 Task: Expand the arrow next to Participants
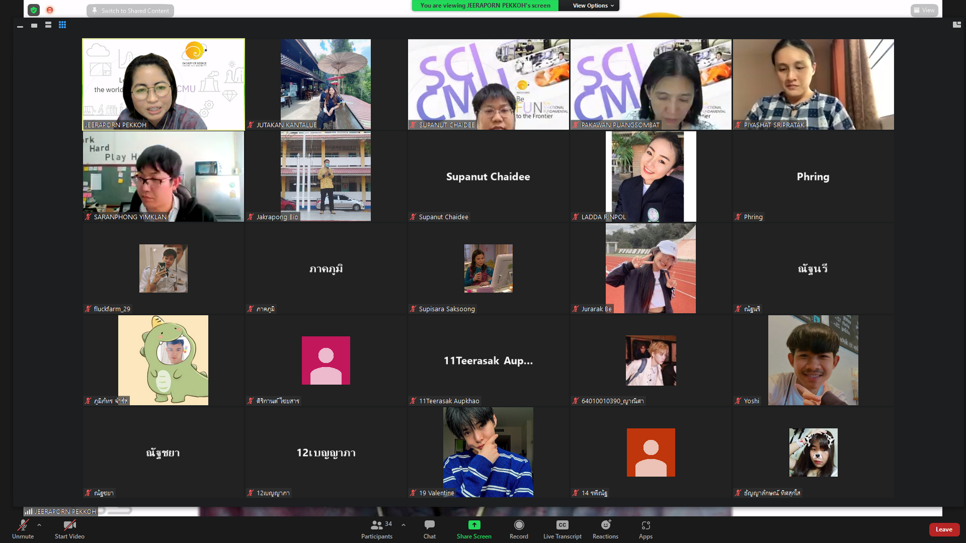pos(403,525)
